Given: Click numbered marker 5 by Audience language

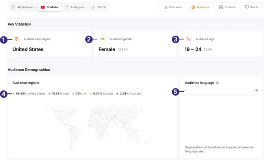Looking at the screenshot, I should (x=175, y=92).
